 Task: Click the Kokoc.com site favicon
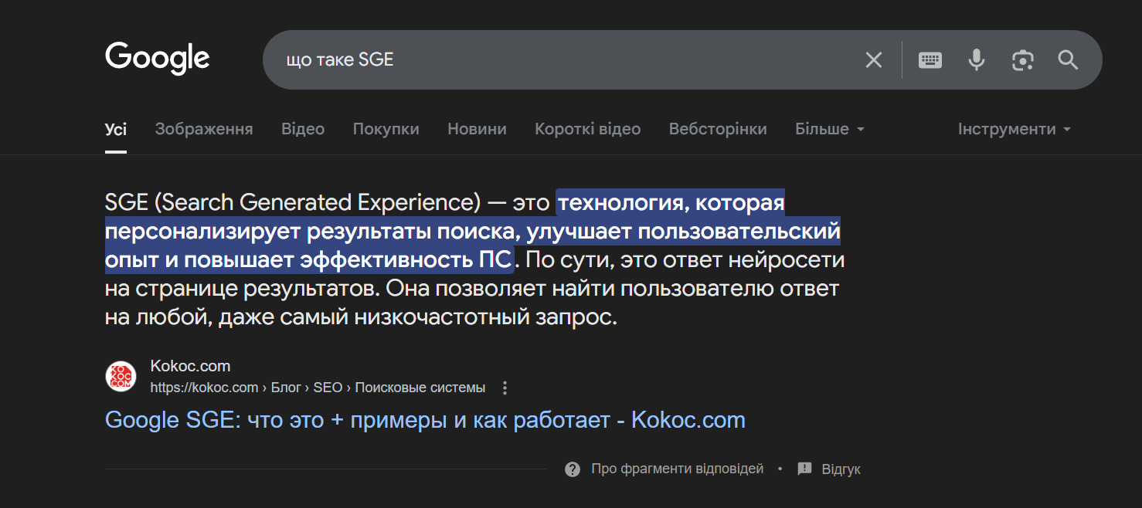point(121,376)
